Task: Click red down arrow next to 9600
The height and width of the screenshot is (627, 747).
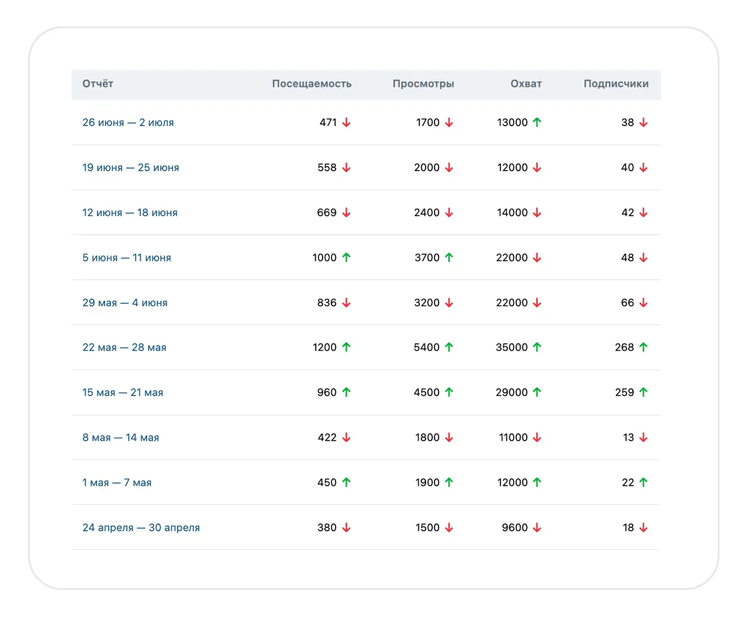Action: [x=537, y=527]
